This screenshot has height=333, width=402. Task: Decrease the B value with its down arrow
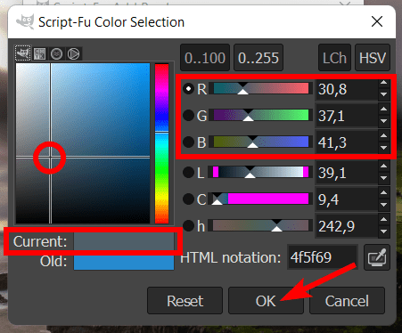click(x=384, y=148)
